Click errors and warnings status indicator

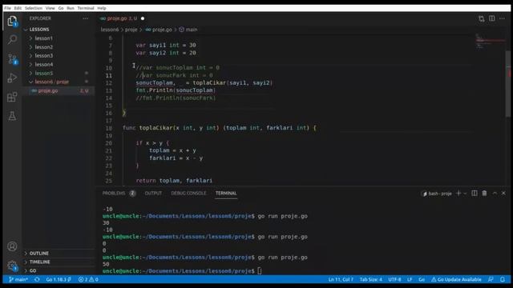(x=88, y=279)
